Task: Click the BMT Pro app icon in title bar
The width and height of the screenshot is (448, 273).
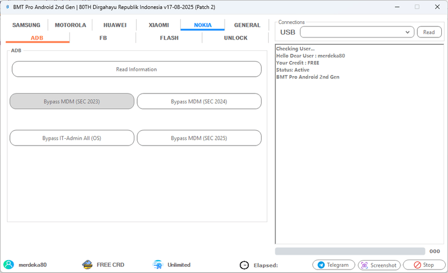Action: (x=7, y=7)
